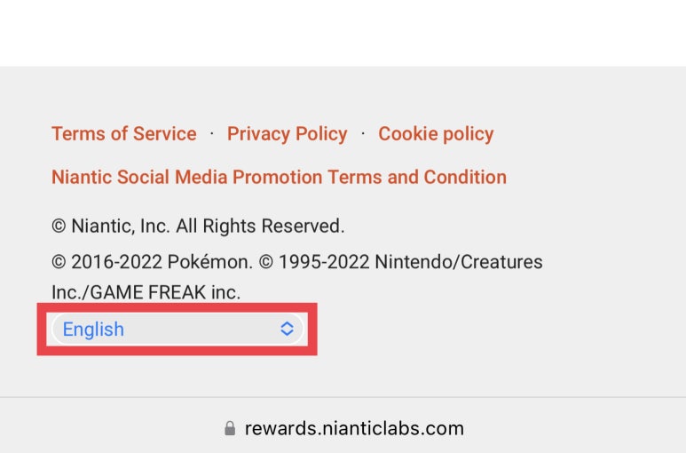This screenshot has width=686, height=453.
Task: Click the dot separator before Cookie policy
Action: tap(363, 133)
